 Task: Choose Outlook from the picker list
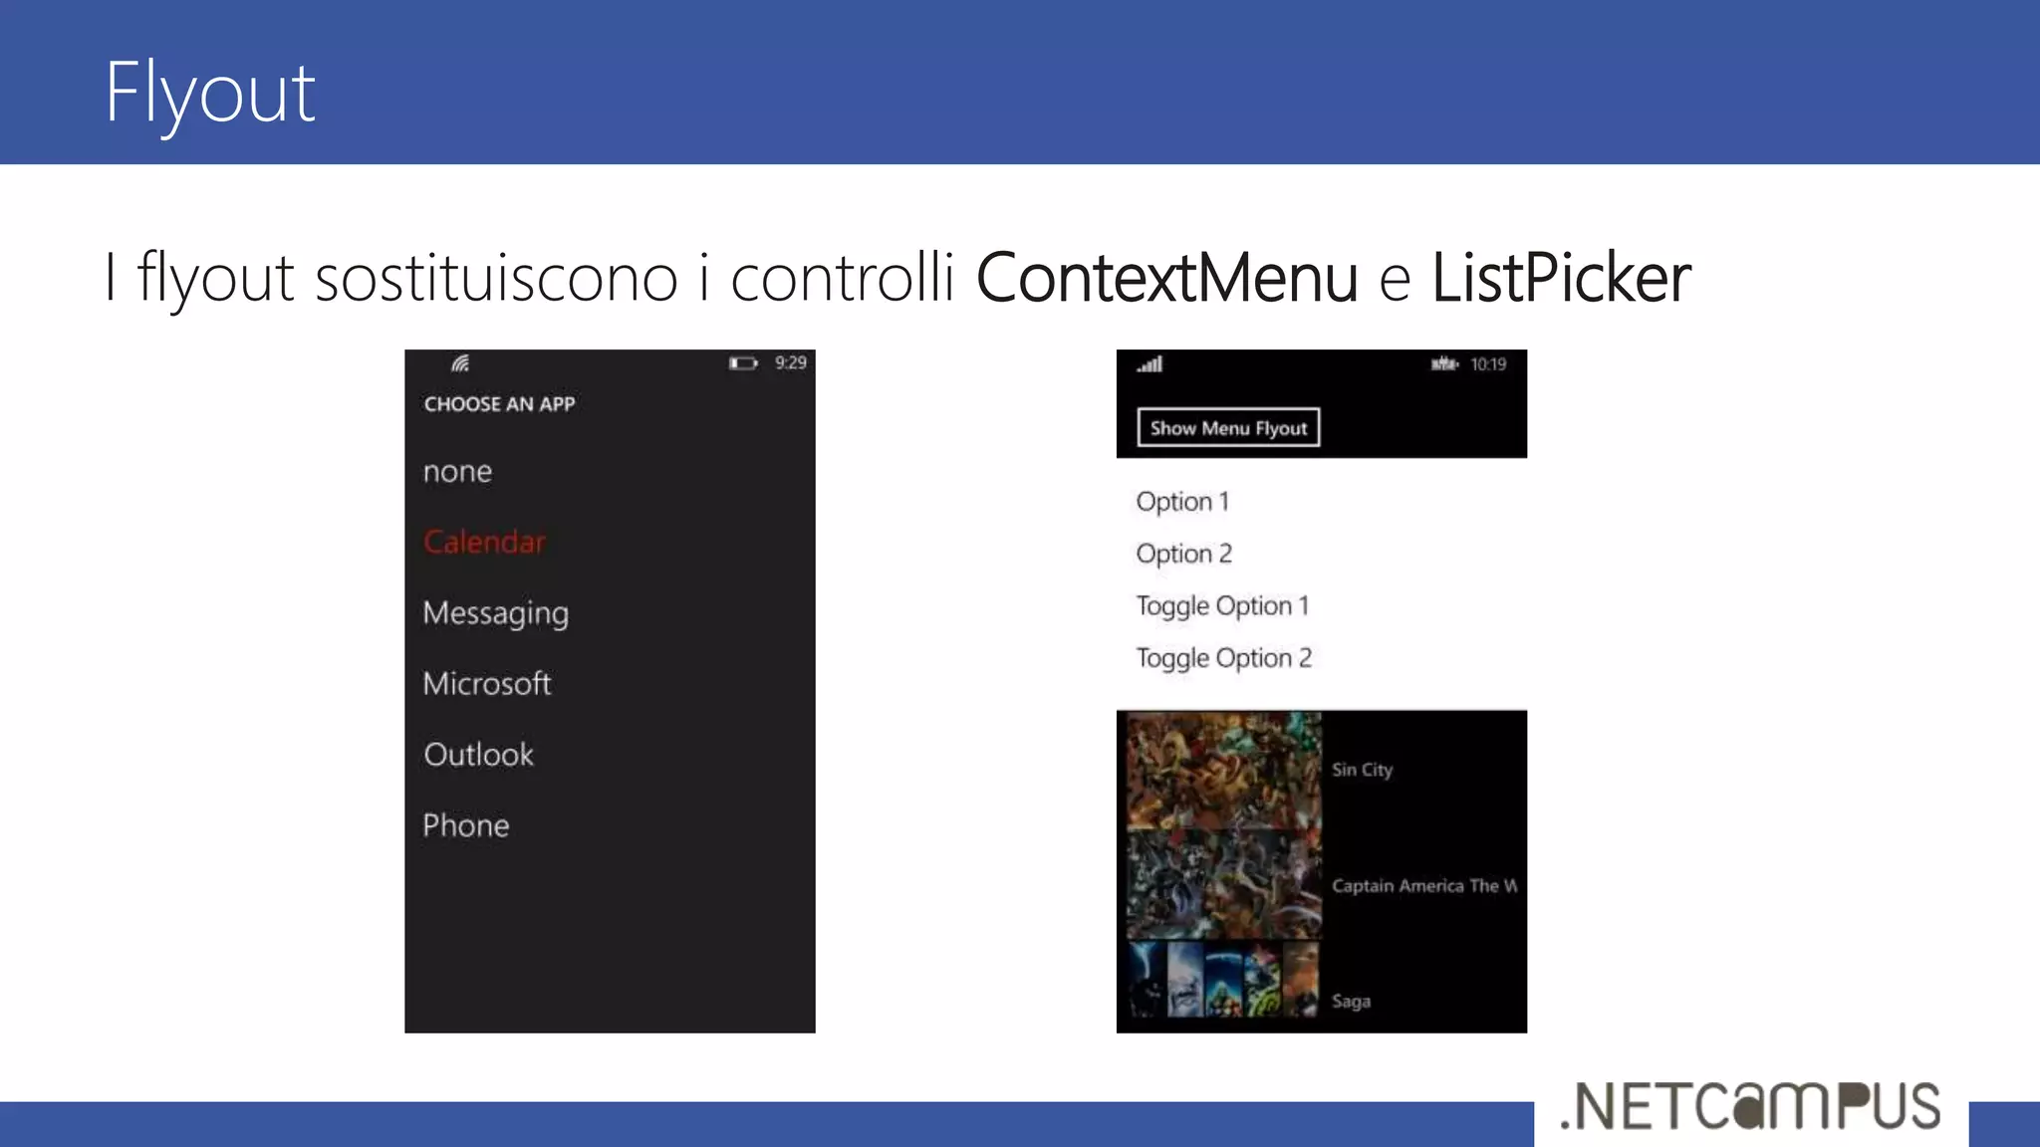tap(478, 755)
